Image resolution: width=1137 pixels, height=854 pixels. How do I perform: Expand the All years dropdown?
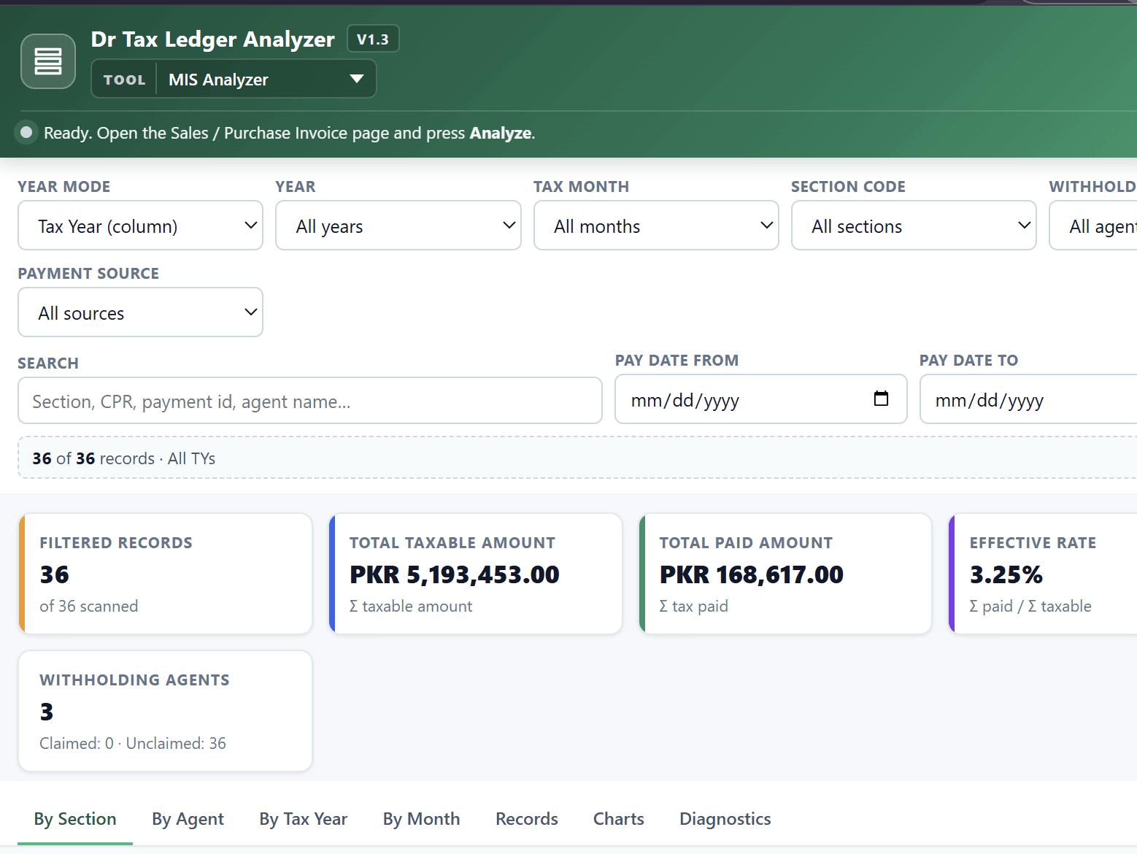pos(398,226)
